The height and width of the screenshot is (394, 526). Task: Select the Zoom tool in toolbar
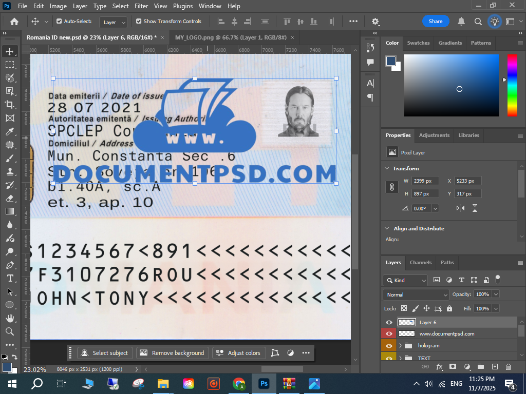pos(10,331)
